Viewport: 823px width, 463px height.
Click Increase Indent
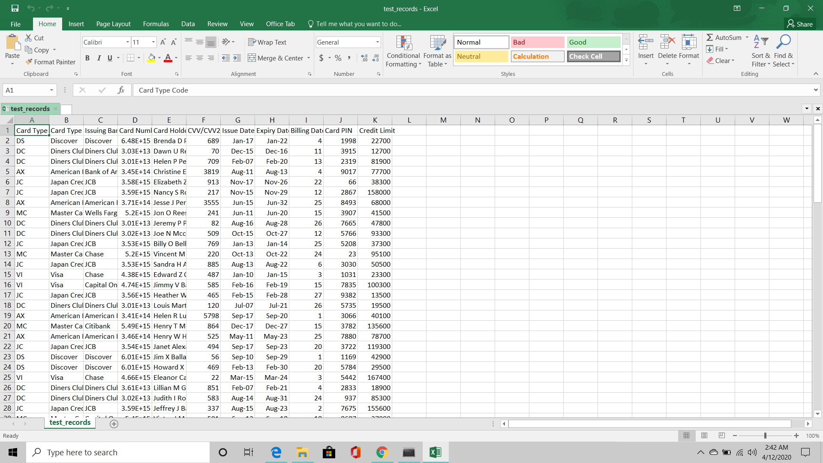pos(237,58)
